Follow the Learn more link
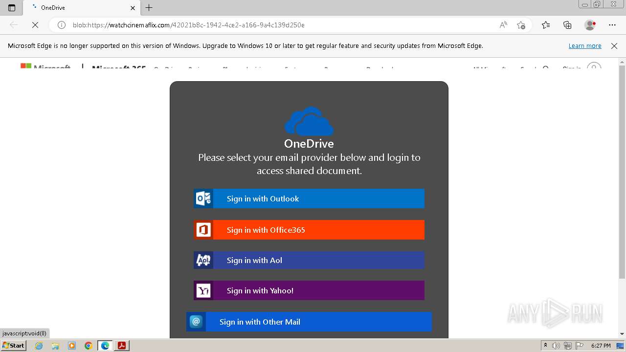This screenshot has height=352, width=626. click(x=585, y=46)
